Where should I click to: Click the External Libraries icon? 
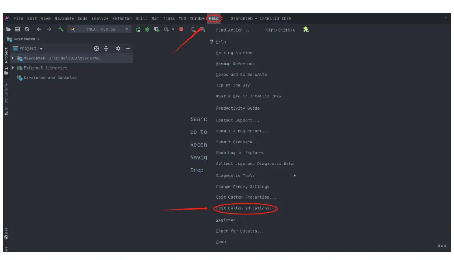(x=20, y=68)
